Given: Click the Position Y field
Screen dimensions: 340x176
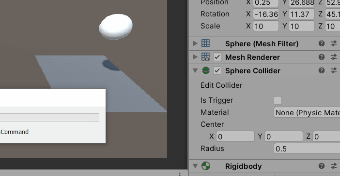Looking at the screenshot, I should click(302, 3).
